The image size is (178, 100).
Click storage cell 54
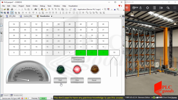click(14, 24)
